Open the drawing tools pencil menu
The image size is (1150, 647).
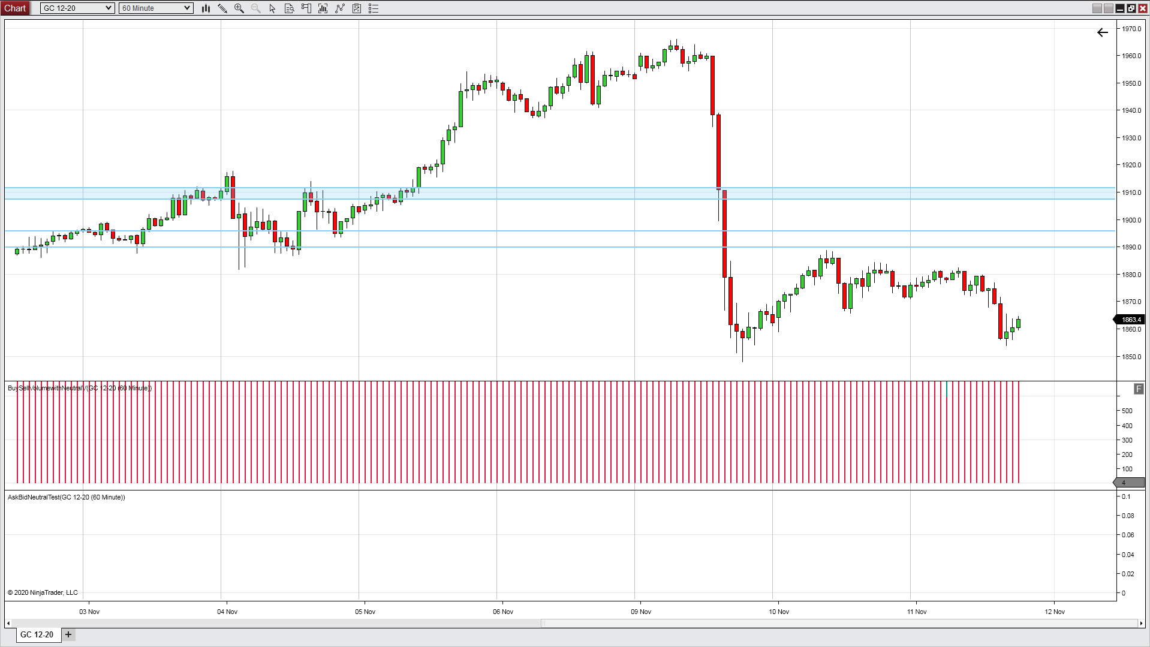pyautogui.click(x=222, y=8)
